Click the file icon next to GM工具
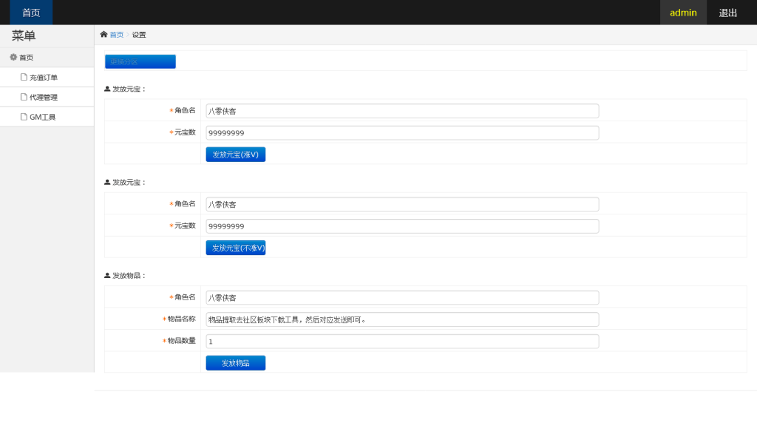Image resolution: width=757 pixels, height=423 pixels. click(x=24, y=117)
